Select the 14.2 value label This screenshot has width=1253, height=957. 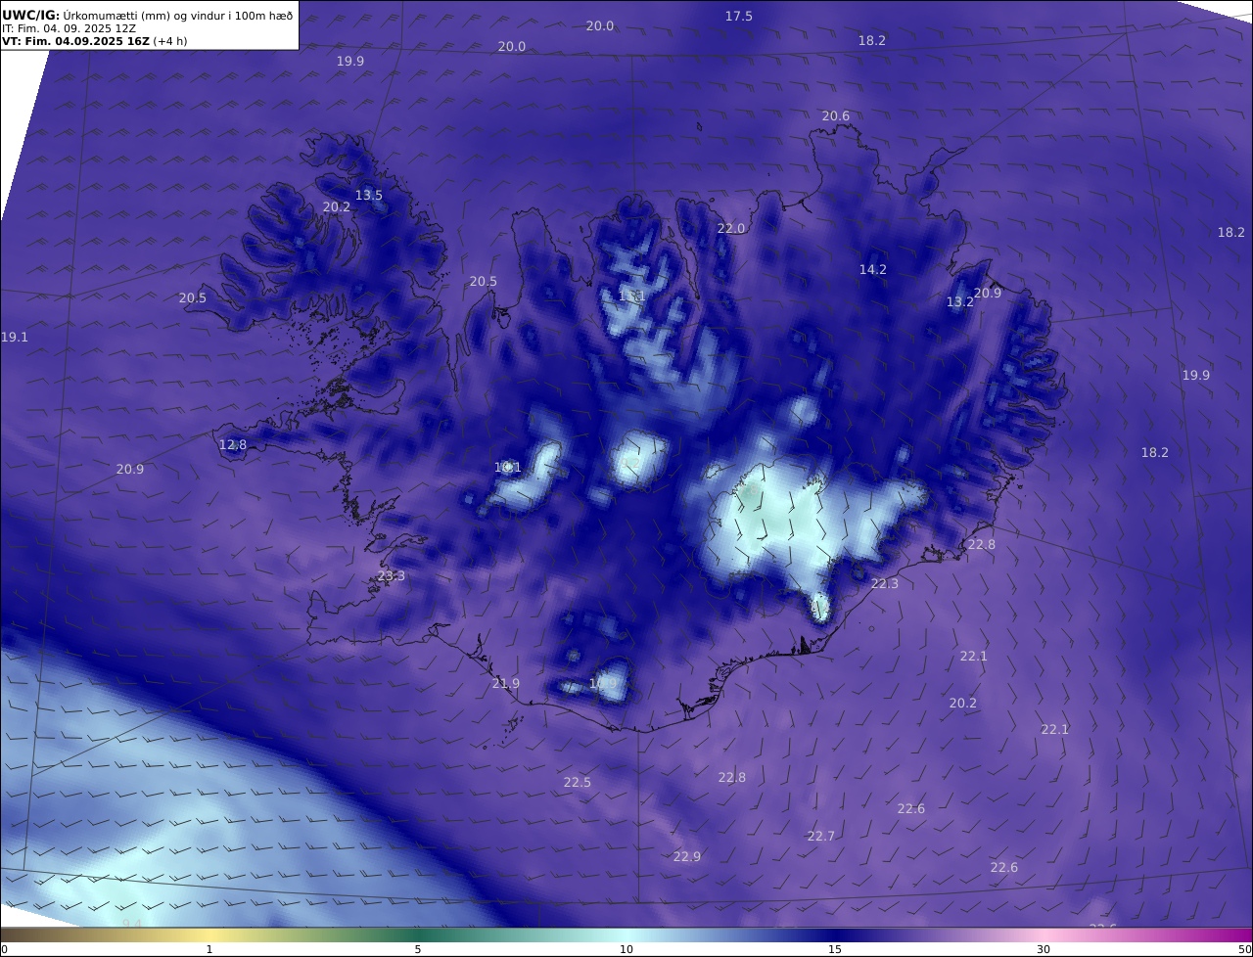click(873, 269)
